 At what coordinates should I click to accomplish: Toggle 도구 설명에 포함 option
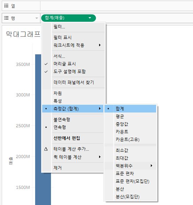(x=73, y=71)
